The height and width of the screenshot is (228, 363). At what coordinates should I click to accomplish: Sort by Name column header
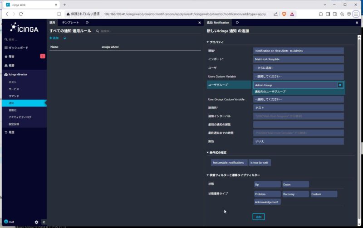pyautogui.click(x=54, y=47)
